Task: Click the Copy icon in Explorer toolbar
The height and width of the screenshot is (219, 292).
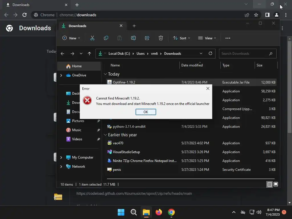Action: coord(106,38)
